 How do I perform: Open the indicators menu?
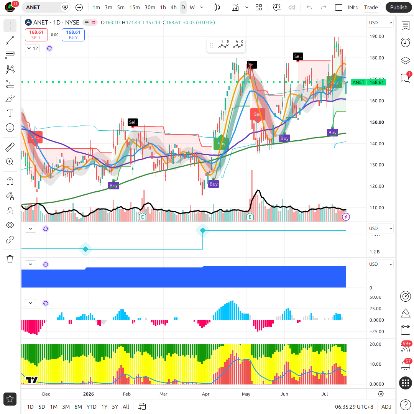(x=235, y=7)
